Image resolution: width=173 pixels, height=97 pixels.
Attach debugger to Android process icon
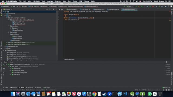(x=150, y=6)
